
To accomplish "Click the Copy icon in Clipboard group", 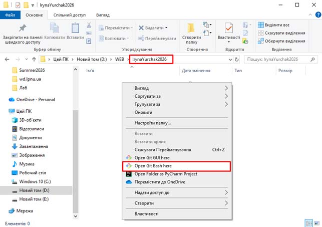I will [55, 28].
